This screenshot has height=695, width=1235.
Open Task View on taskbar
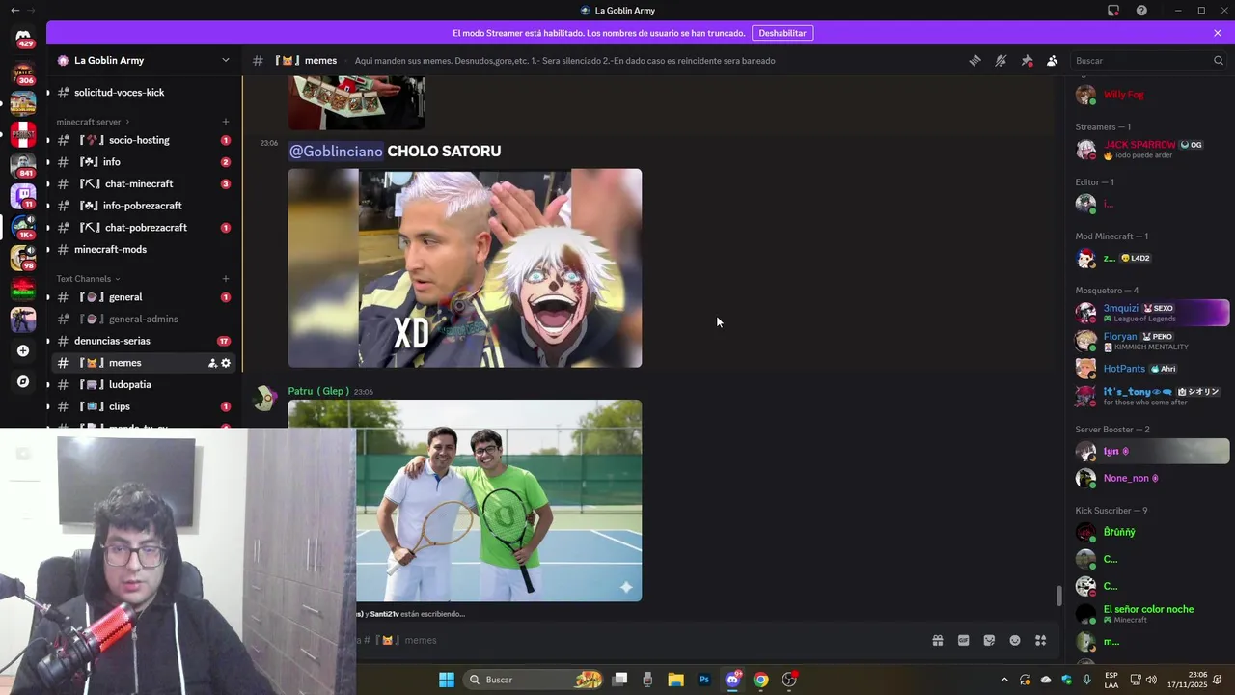coord(620,680)
